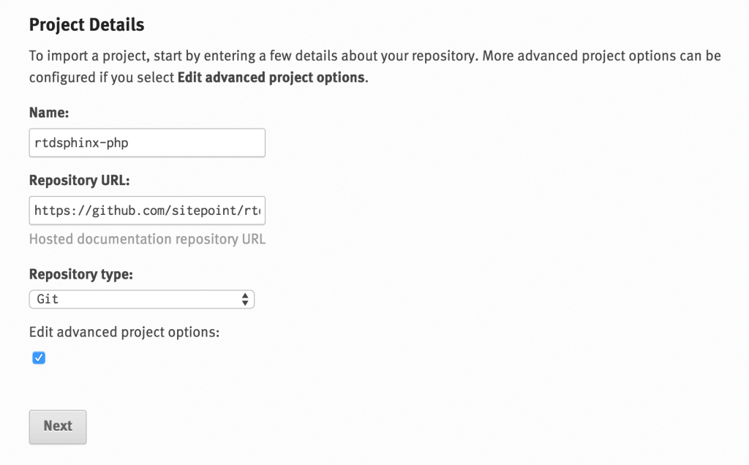The height and width of the screenshot is (465, 749).
Task: Click the 'Repository type:' label
Action: click(80, 274)
